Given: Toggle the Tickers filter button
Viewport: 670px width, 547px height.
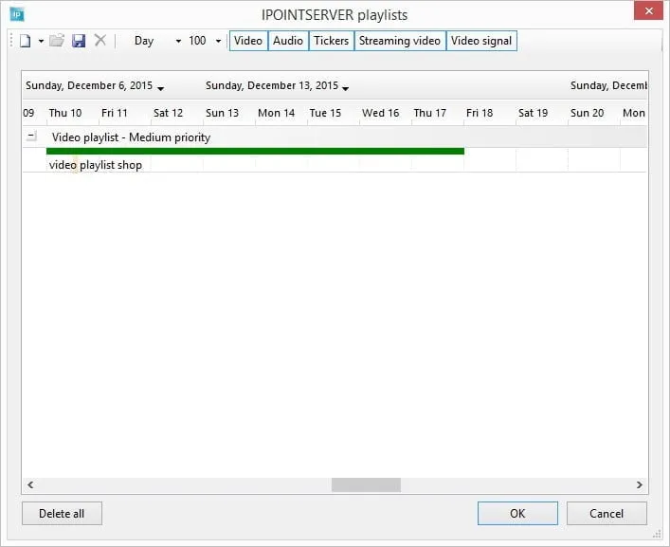Looking at the screenshot, I should pyautogui.click(x=332, y=41).
